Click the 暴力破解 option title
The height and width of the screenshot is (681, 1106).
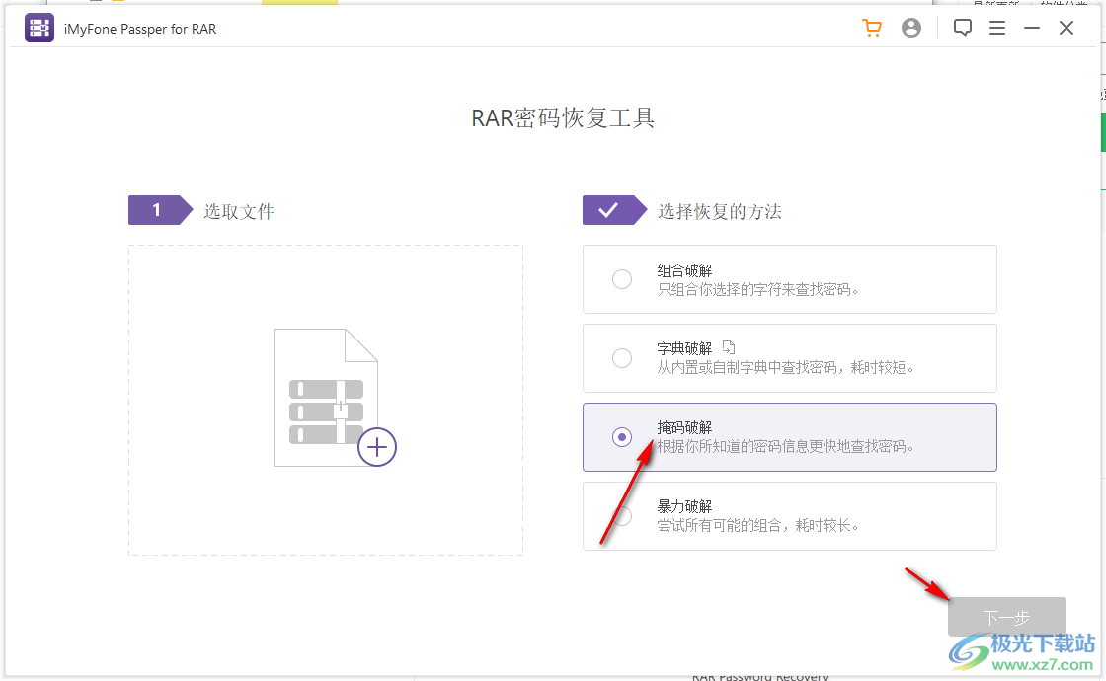684,507
